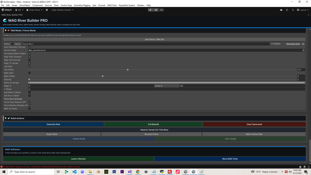This screenshot has height=175, width=311.
Task: Click the Left Offset slider handle
Action: pos(128,70)
